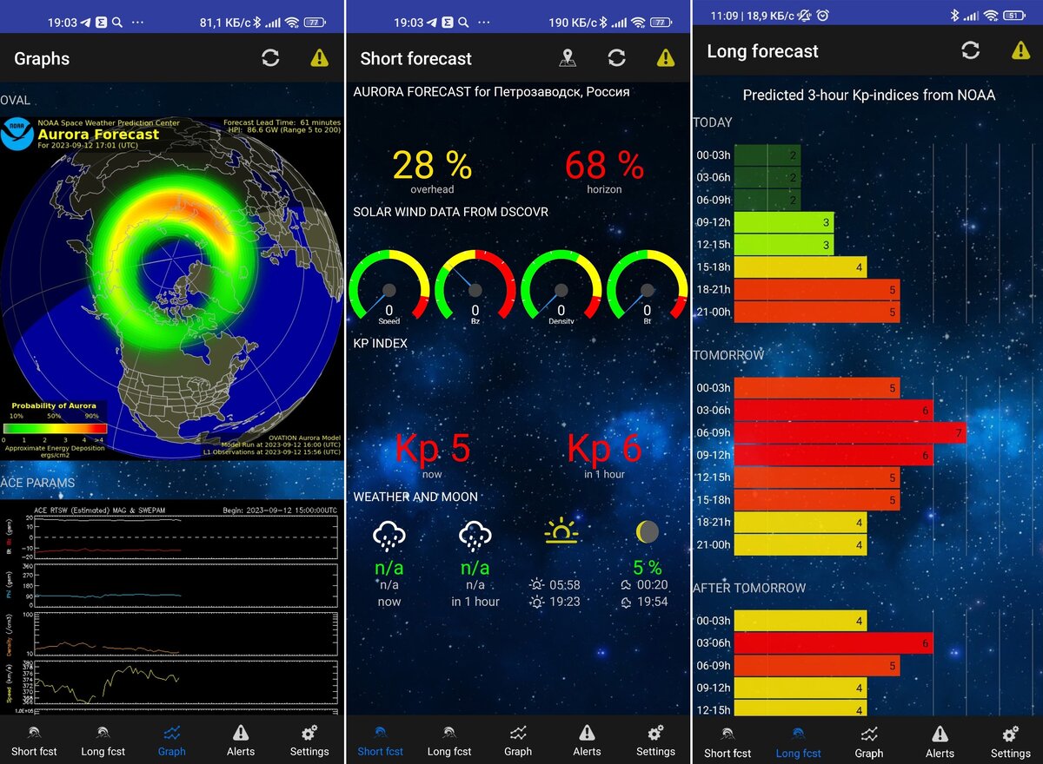Open Alerts tab in Graphs screen
Image resolution: width=1043 pixels, height=764 pixels.
[x=241, y=741]
